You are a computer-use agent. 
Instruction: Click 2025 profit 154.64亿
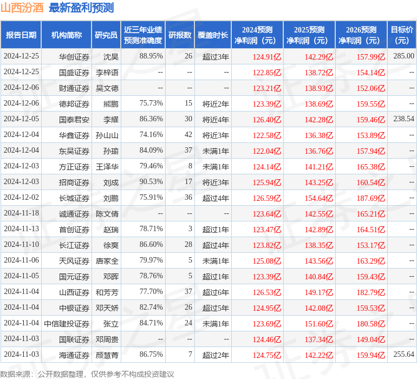click(318, 198)
